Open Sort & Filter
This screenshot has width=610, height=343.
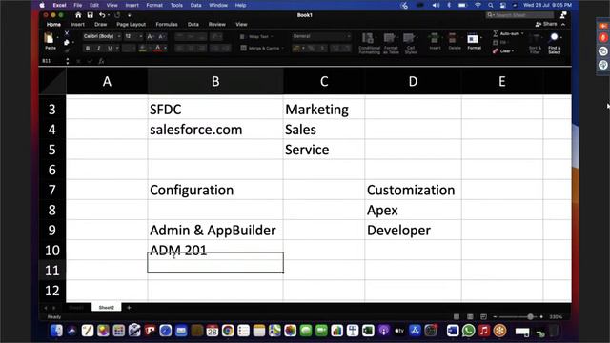click(536, 43)
